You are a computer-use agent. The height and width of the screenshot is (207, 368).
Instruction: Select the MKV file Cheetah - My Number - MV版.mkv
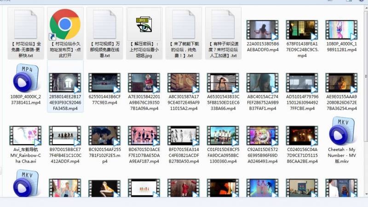341,131
